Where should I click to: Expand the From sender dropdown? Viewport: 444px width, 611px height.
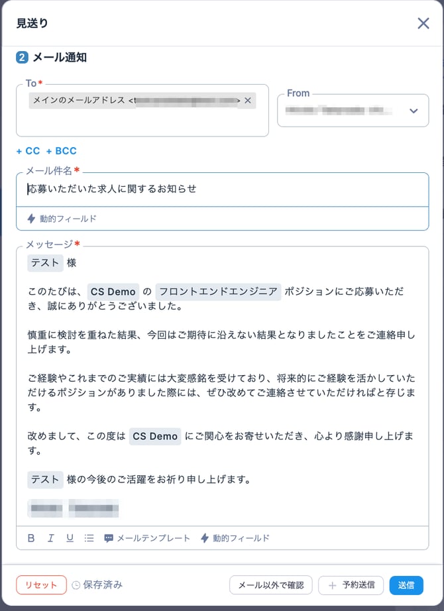414,111
